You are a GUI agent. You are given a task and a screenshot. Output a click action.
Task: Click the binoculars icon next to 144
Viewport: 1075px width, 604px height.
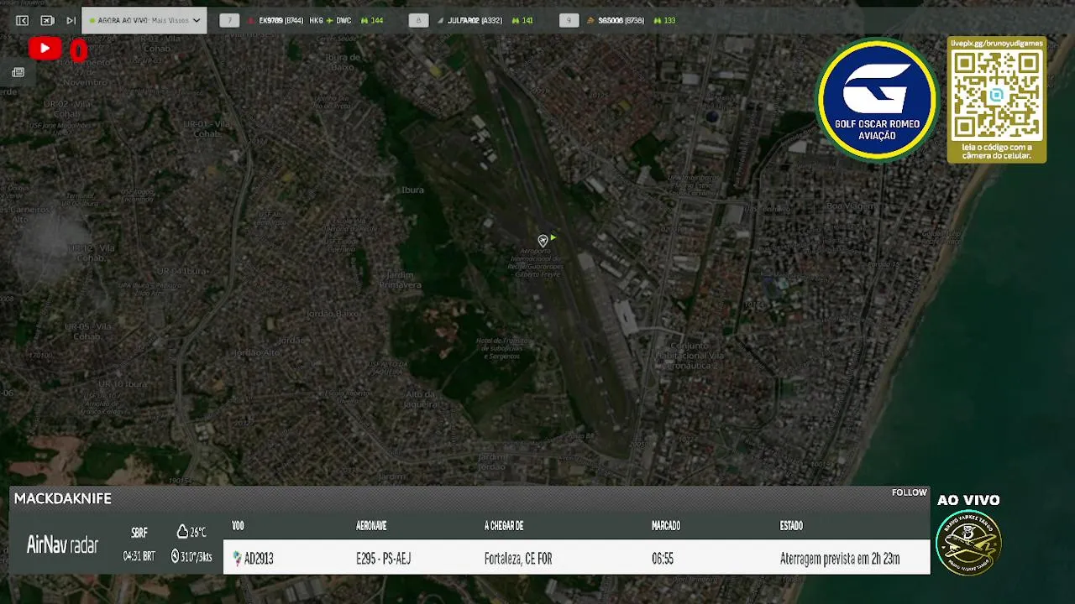364,20
